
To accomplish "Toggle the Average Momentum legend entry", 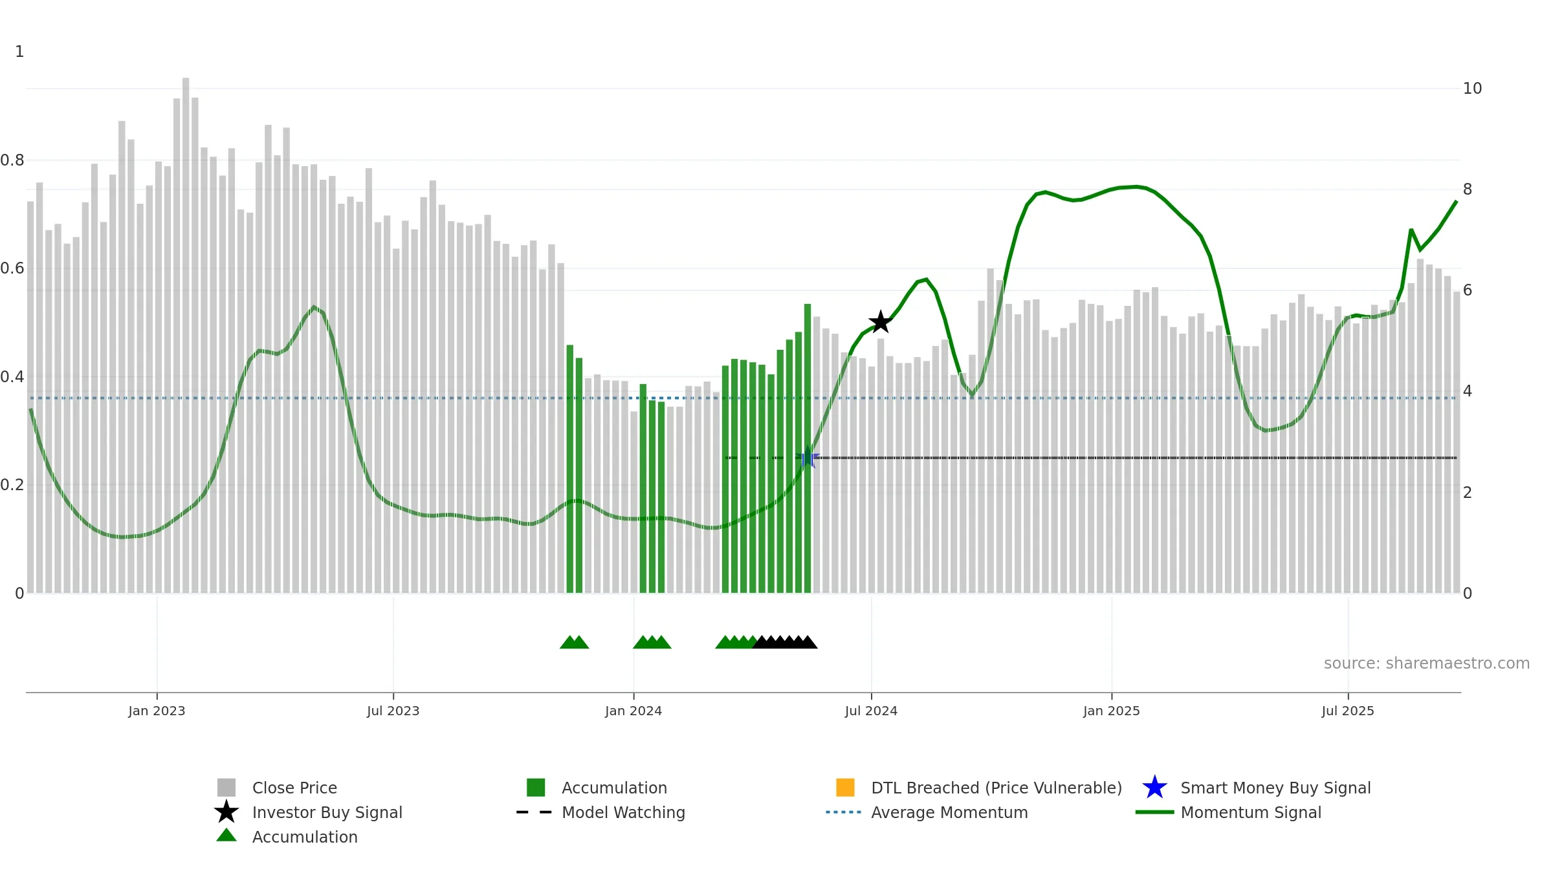I will 927,812.
